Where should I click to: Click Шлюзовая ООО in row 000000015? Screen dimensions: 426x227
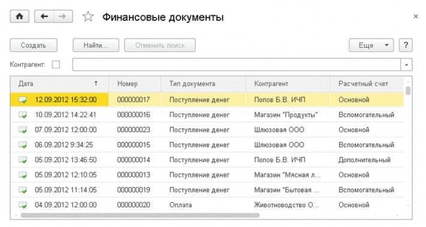(x=279, y=145)
